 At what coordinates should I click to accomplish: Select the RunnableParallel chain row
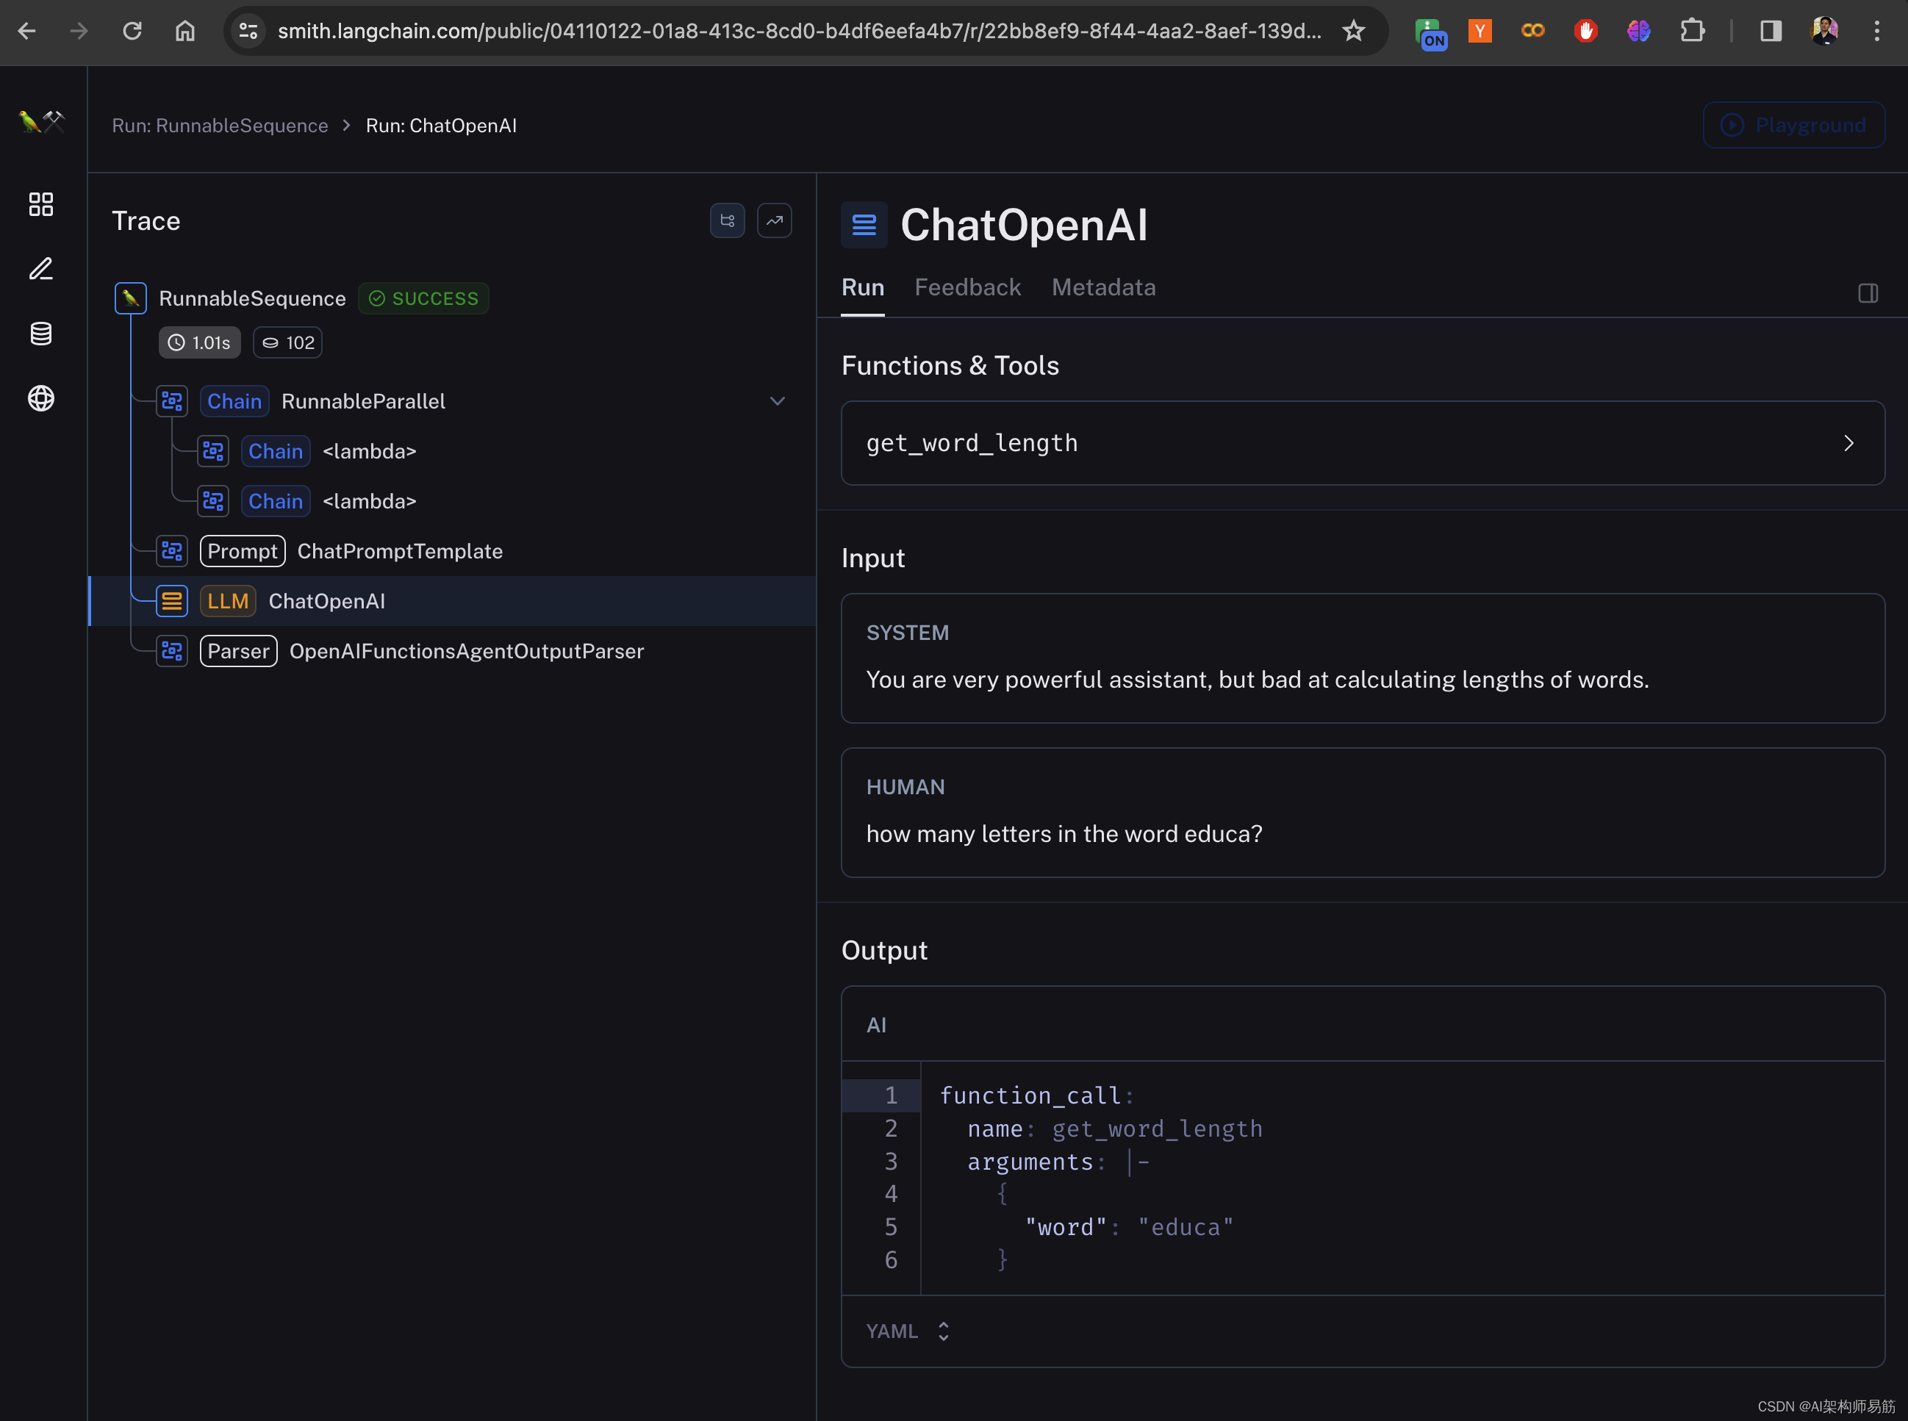tap(451, 402)
